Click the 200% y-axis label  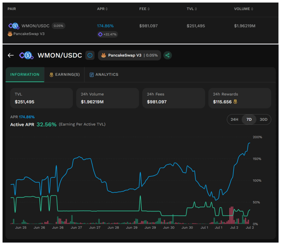(x=257, y=137)
